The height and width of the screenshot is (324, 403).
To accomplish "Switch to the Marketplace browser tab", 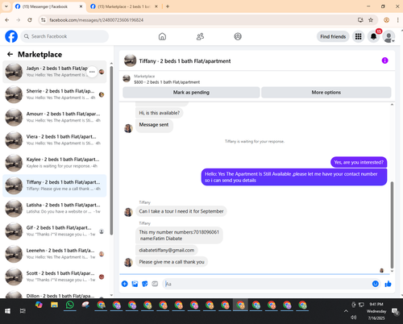I will 124,6.
